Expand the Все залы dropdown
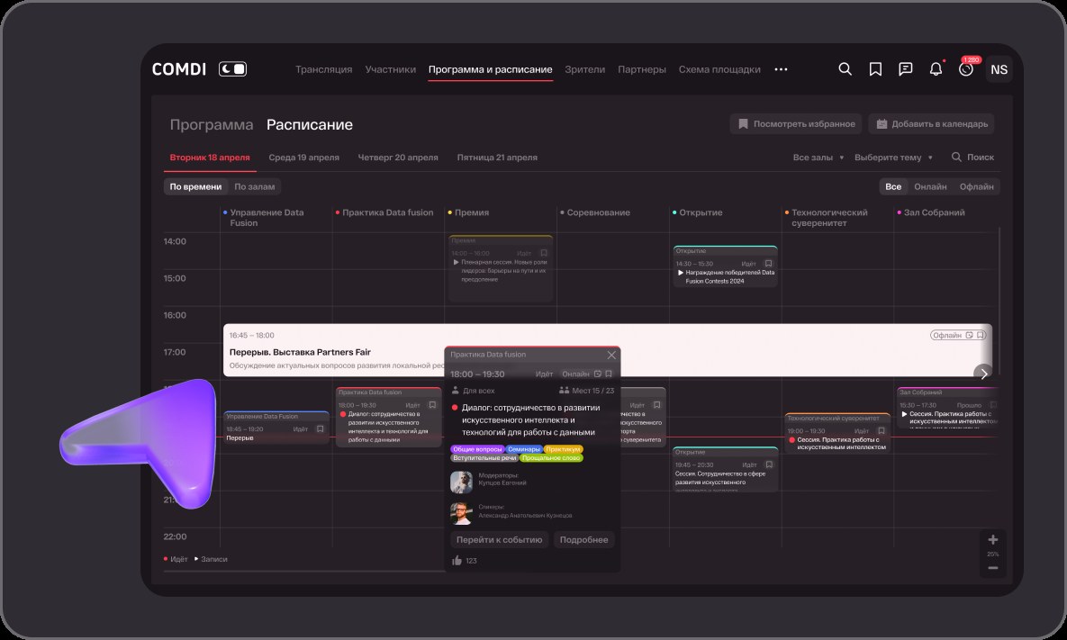The width and height of the screenshot is (1067, 640). (x=818, y=158)
